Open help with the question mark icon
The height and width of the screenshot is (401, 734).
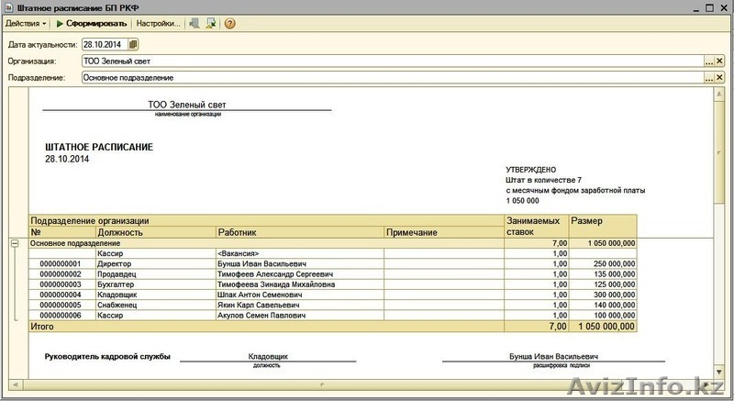click(x=229, y=23)
